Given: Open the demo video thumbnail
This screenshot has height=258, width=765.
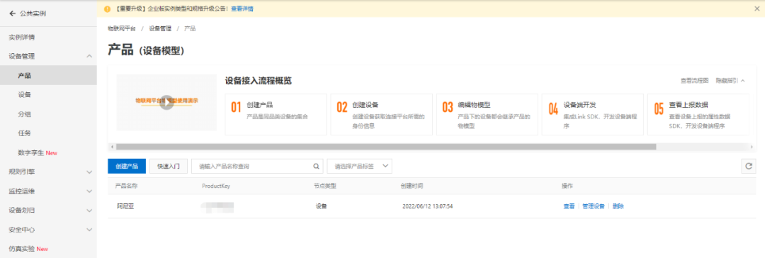Looking at the screenshot, I should coord(166,102).
